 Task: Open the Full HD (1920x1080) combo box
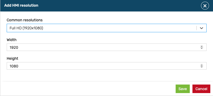coord(107,28)
